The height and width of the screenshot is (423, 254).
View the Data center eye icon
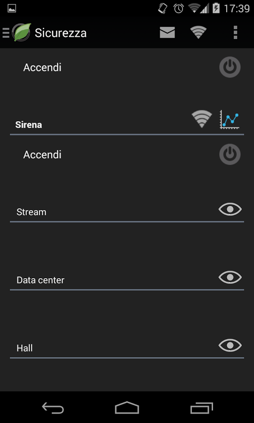point(230,277)
